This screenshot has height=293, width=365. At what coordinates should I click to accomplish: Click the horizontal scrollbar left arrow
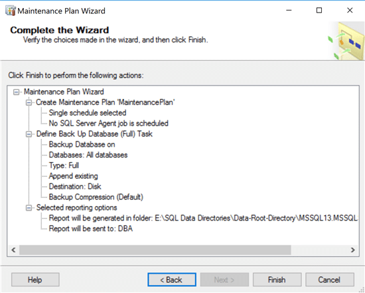point(13,250)
